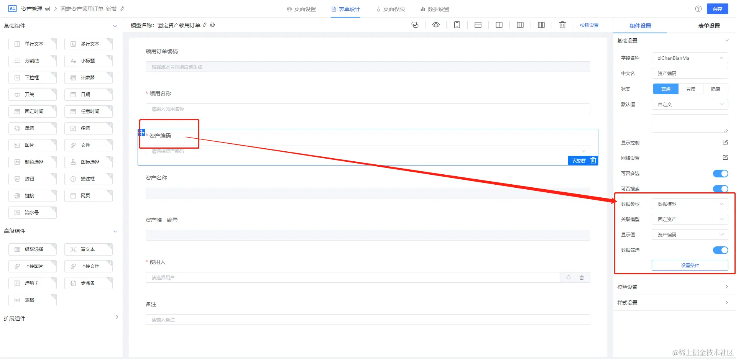The width and height of the screenshot is (736, 359).
Task: Select the 计数器 component
Action: (x=89, y=78)
